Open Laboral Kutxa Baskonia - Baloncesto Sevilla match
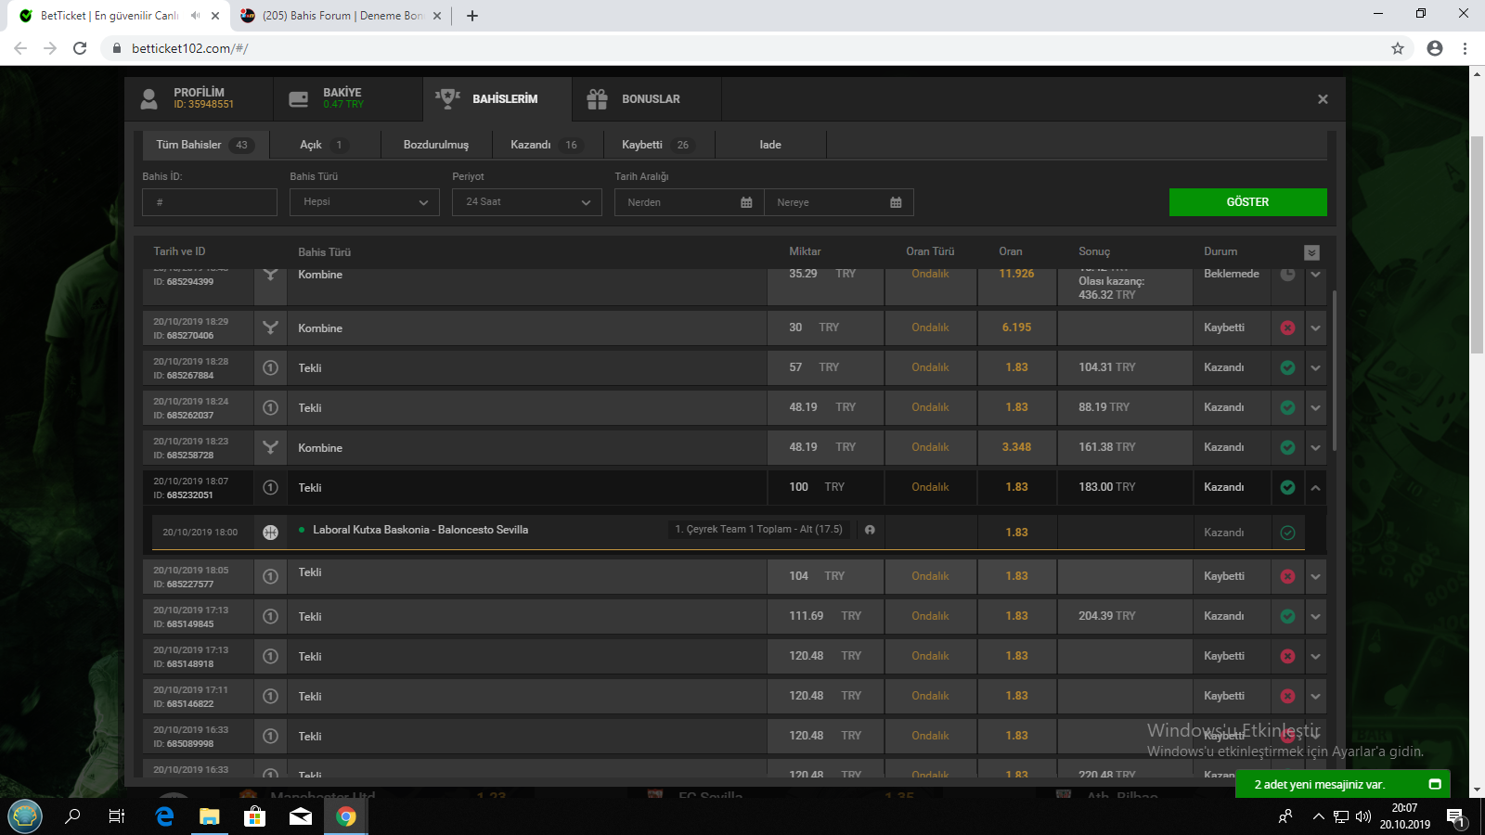The image size is (1485, 835). (x=420, y=530)
